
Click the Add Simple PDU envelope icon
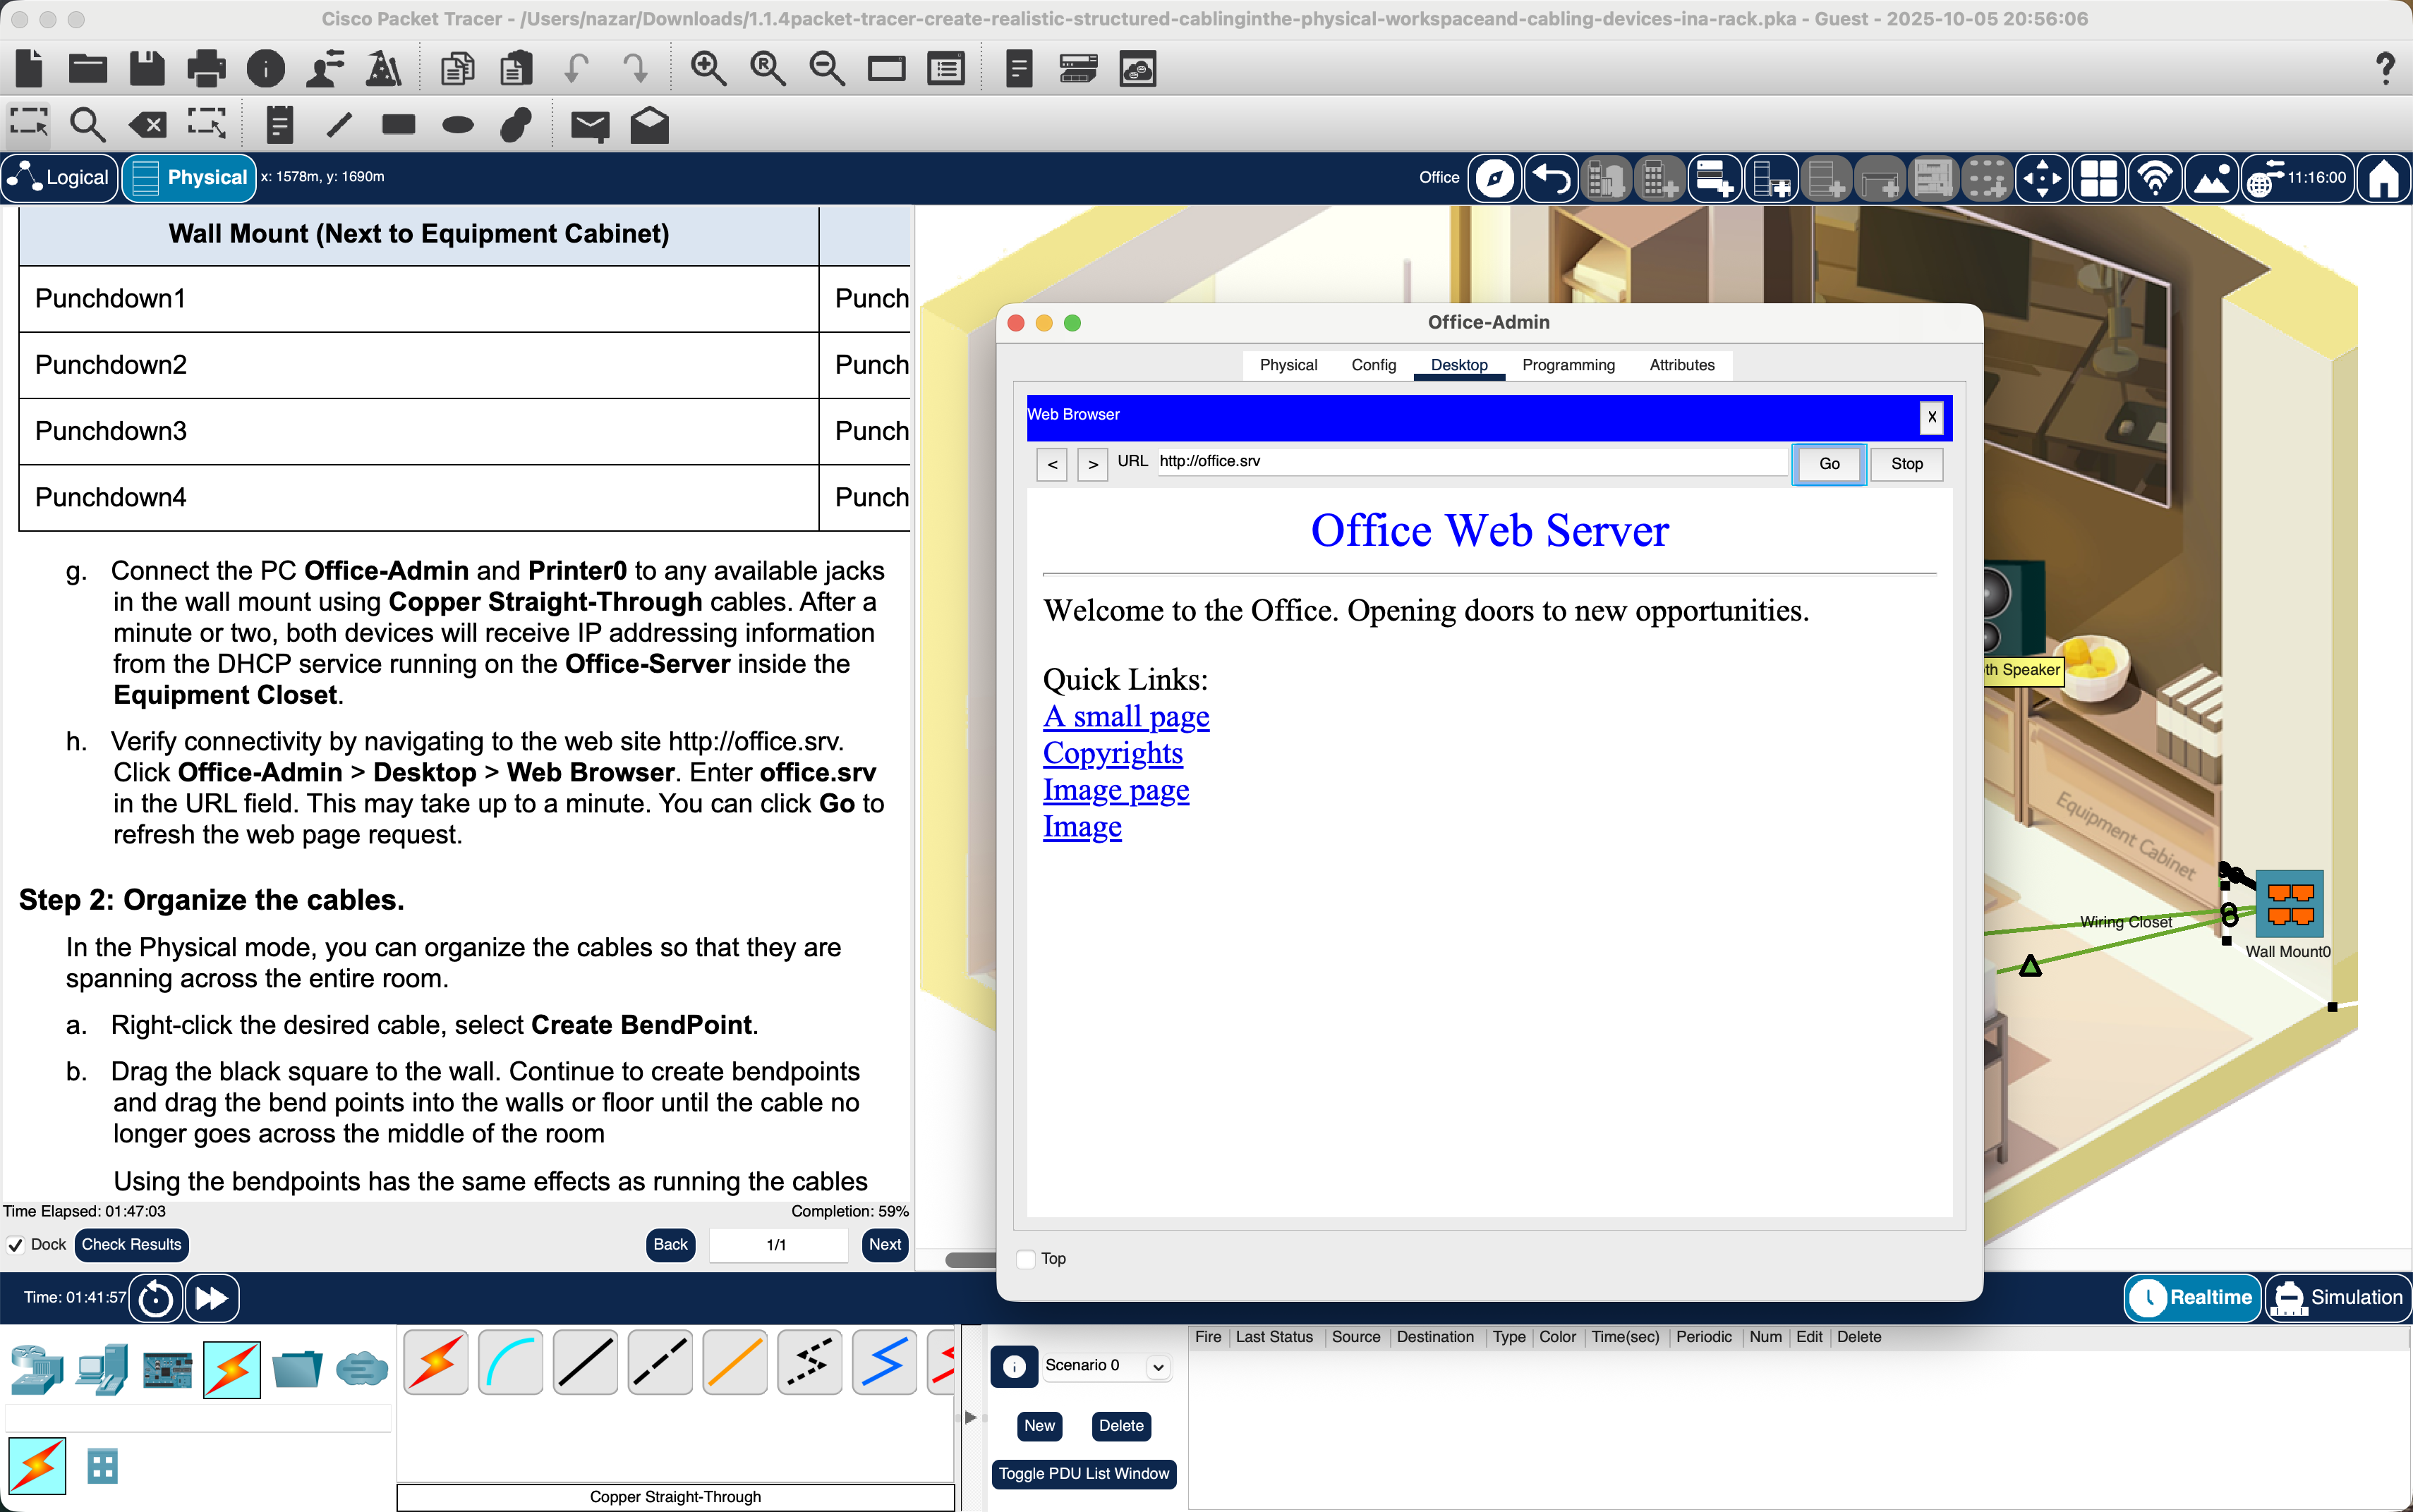pos(591,125)
